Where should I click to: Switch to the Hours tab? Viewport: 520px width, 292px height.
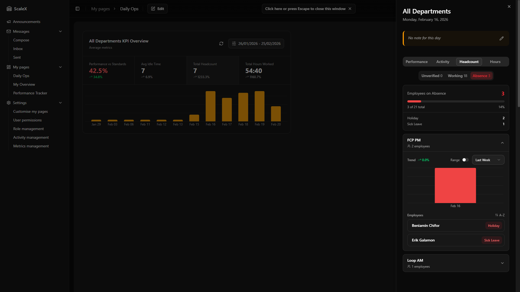495,62
